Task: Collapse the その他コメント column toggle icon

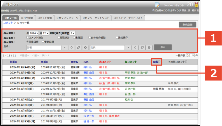Action: click(x=186, y=62)
